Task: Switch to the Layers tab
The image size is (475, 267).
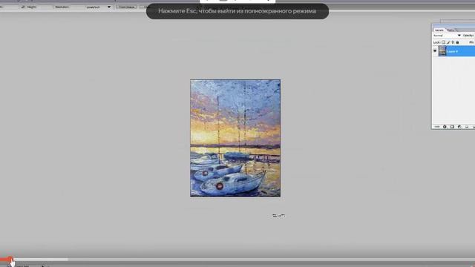Action: pos(439,30)
